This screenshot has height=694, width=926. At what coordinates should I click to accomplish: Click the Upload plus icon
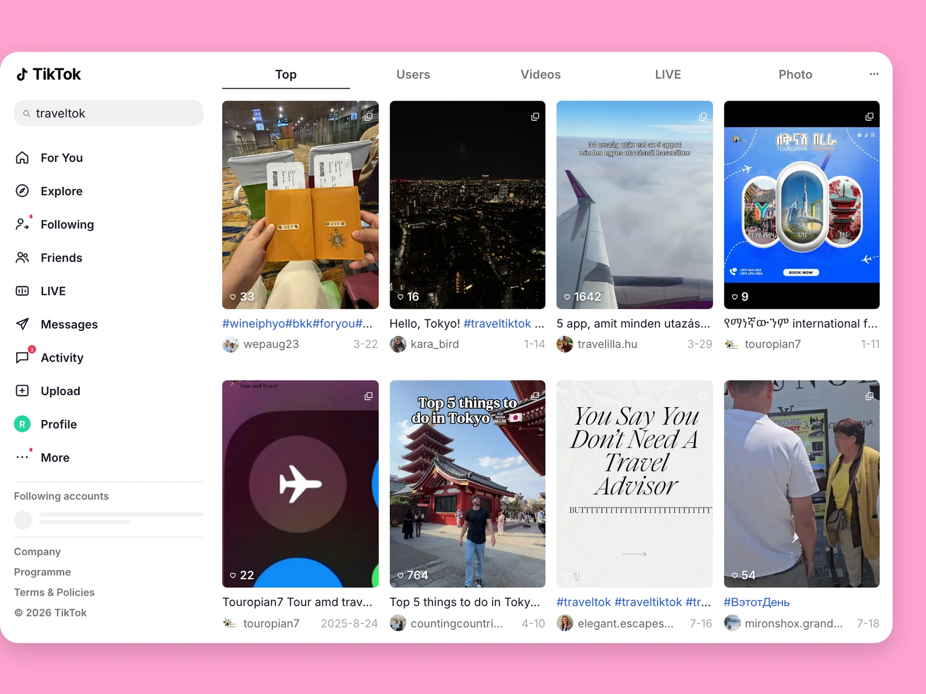coord(22,391)
